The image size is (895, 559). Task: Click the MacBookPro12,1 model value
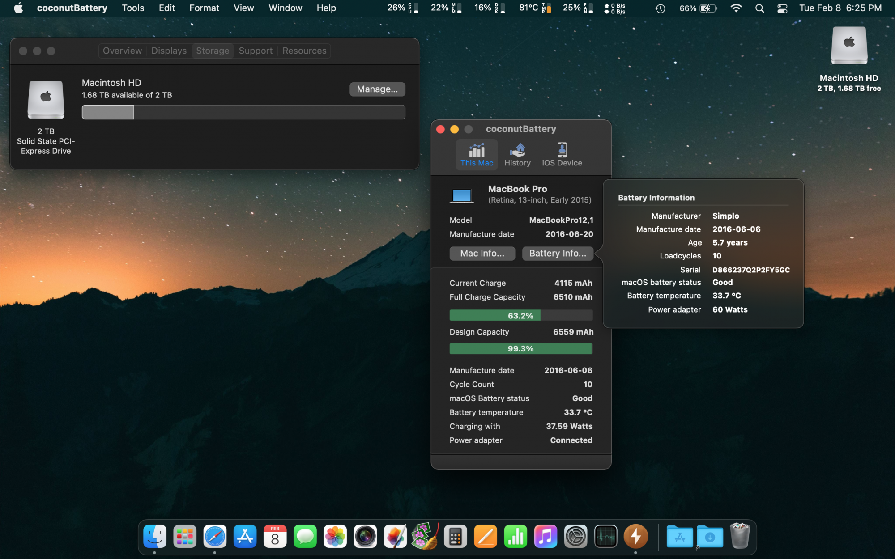click(561, 220)
